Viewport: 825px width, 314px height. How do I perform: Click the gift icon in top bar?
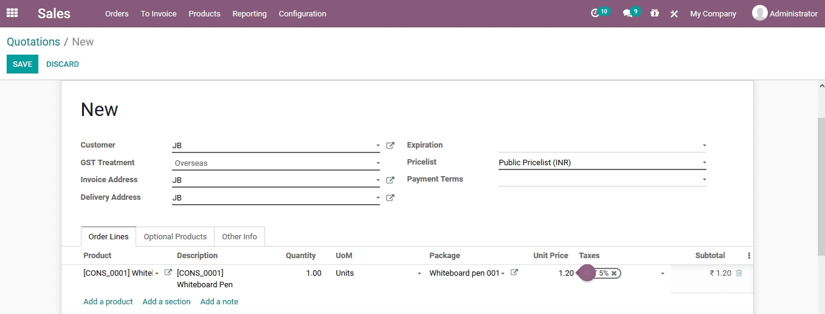pyautogui.click(x=654, y=13)
